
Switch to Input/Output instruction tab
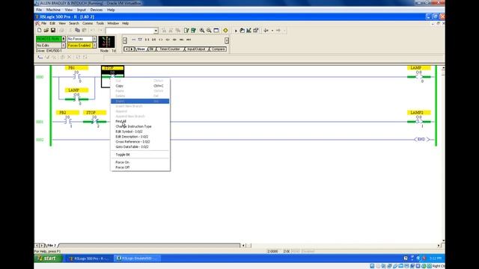tap(196, 49)
